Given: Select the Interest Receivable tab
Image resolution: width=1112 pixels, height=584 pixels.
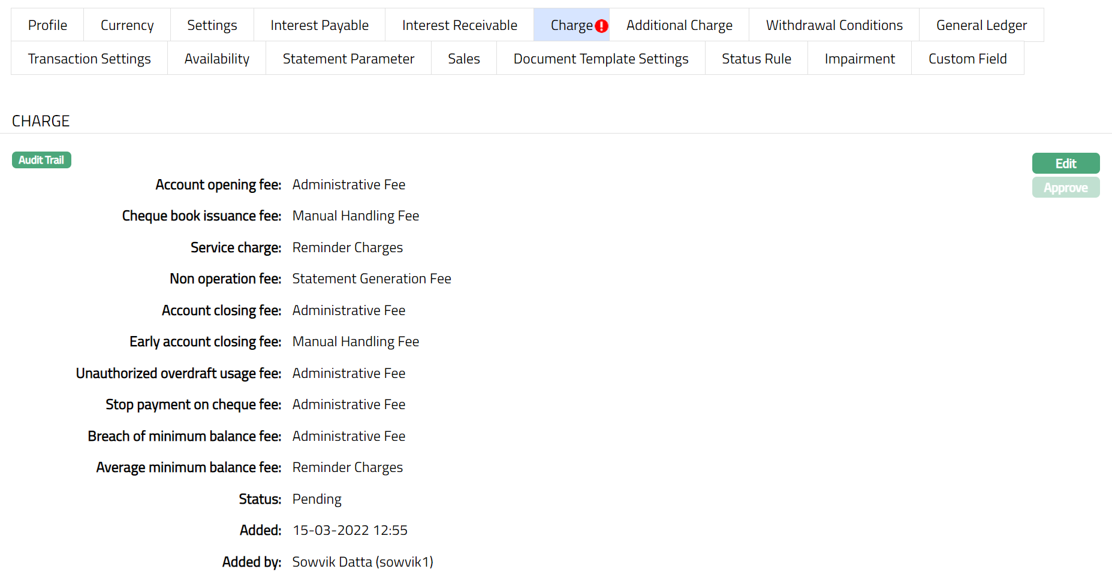Looking at the screenshot, I should click(x=459, y=25).
